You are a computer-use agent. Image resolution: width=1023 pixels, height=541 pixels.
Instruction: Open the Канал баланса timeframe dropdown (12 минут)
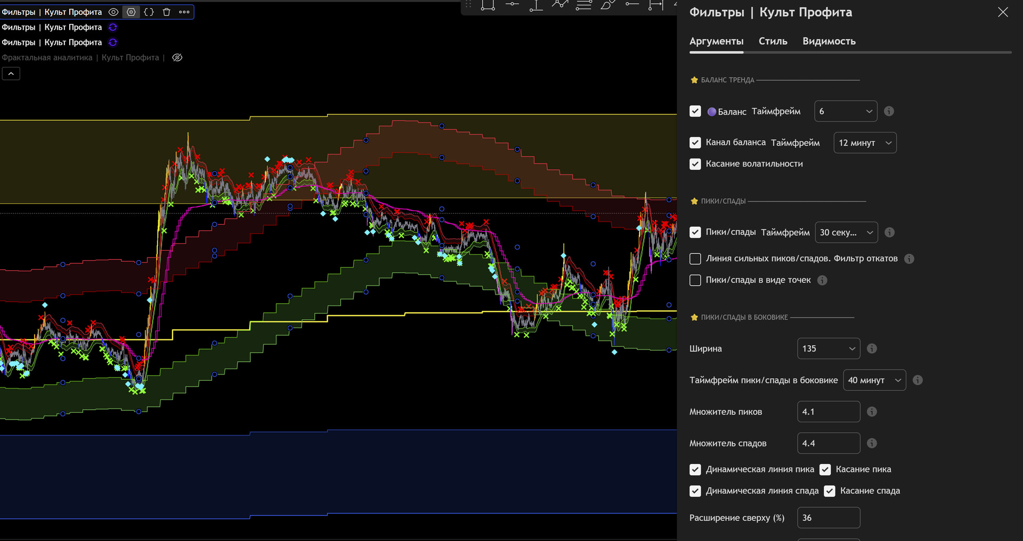point(865,143)
